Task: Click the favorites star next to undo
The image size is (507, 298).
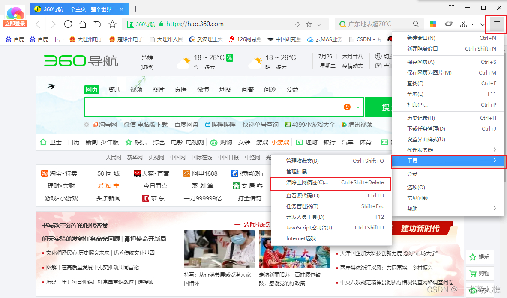Action: coord(112,24)
